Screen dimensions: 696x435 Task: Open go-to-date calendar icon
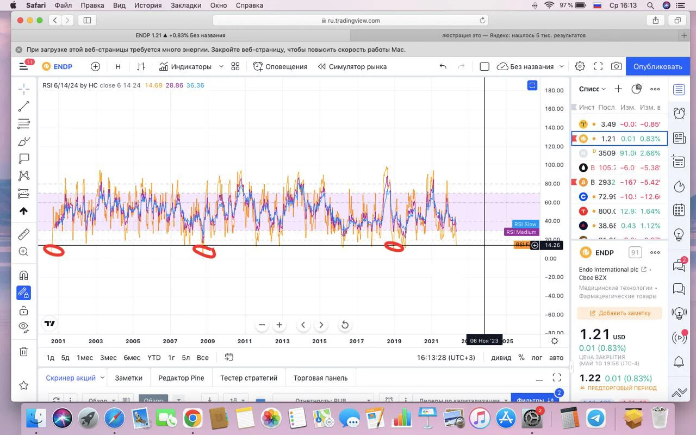click(x=229, y=357)
